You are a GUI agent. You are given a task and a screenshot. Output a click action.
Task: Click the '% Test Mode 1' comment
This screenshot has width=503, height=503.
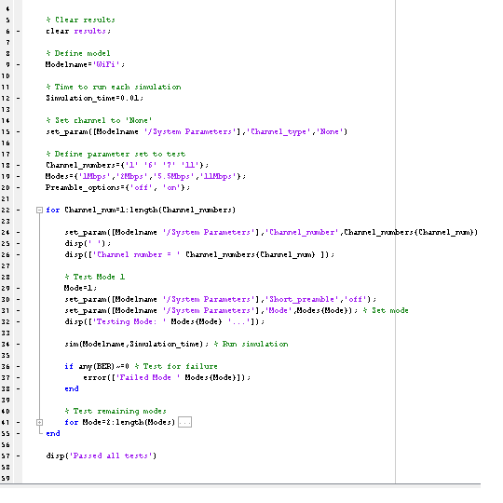point(95,277)
